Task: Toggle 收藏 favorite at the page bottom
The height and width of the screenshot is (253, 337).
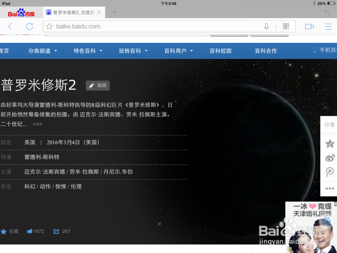Action: click(x=10, y=231)
